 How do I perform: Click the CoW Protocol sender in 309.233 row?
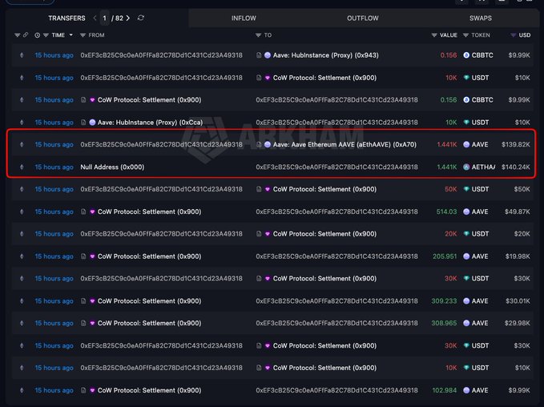[x=149, y=300]
